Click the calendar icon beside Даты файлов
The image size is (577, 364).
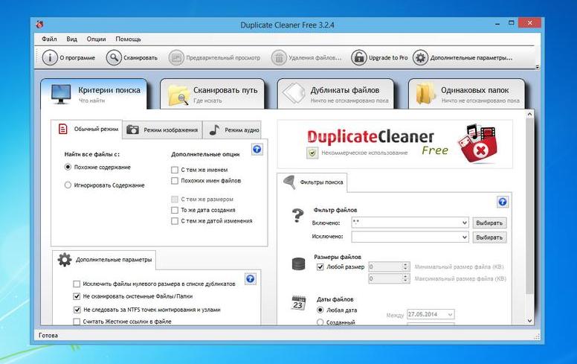298,303
